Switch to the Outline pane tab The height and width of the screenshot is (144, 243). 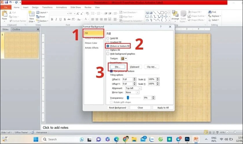tap(16, 29)
